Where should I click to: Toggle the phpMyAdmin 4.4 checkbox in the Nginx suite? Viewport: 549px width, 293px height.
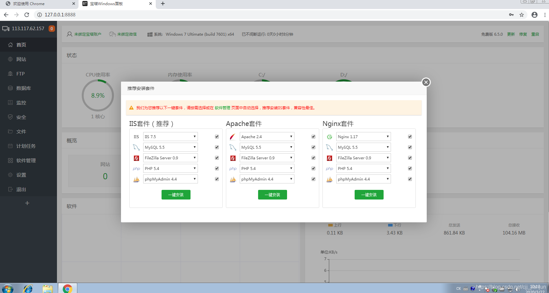pos(410,179)
